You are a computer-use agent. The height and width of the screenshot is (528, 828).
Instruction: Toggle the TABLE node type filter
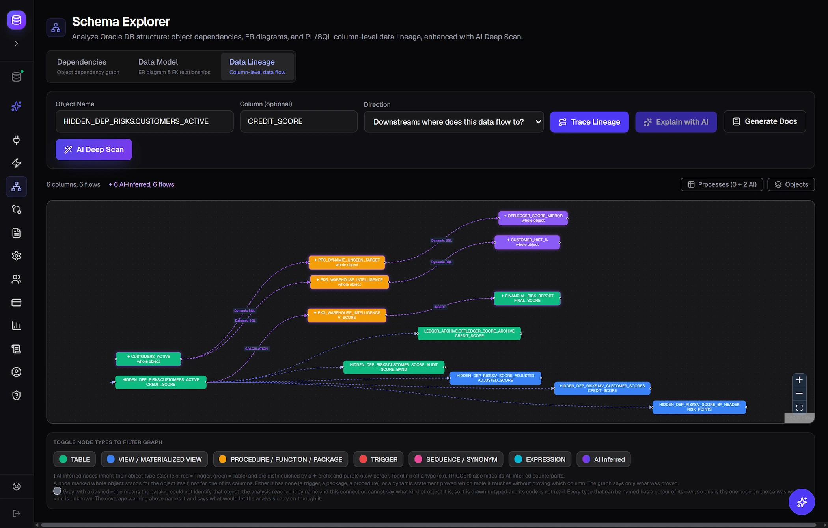click(75, 459)
